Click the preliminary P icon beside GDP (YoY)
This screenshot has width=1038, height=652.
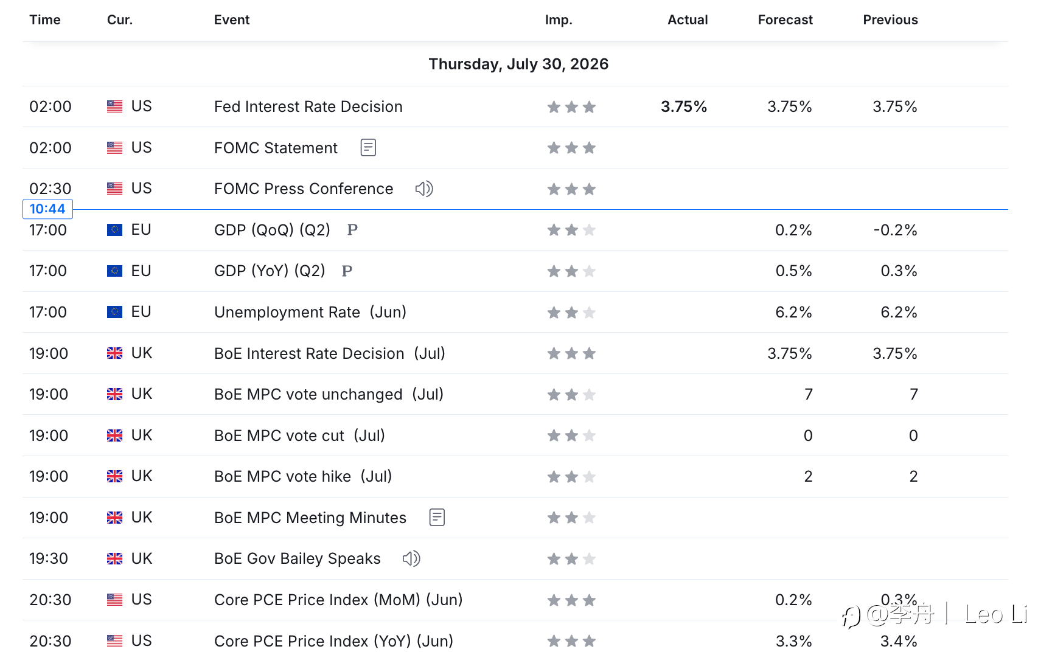[x=347, y=271]
